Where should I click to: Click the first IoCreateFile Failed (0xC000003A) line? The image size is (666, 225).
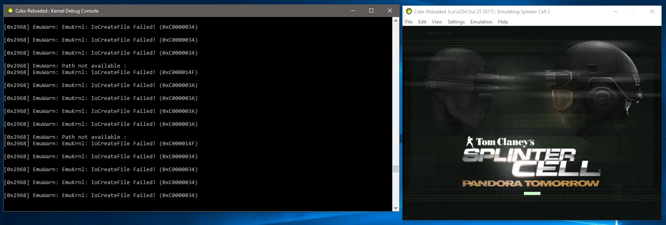click(101, 85)
